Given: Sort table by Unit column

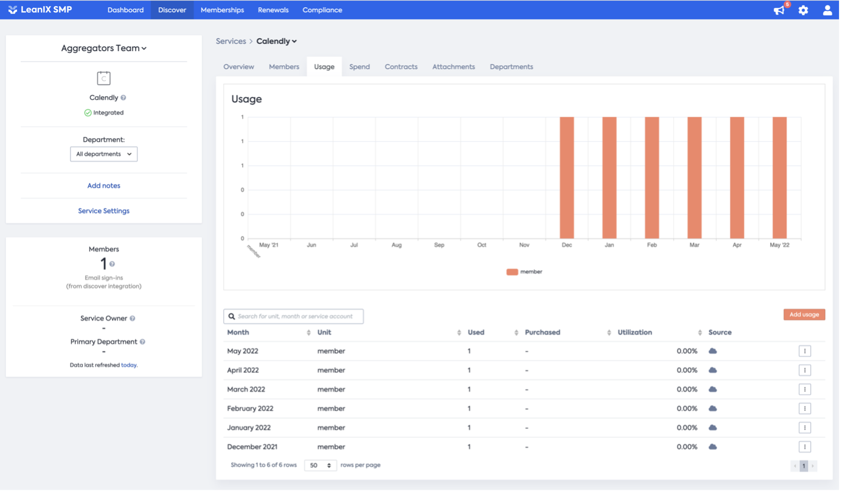Looking at the screenshot, I should click(x=390, y=334).
